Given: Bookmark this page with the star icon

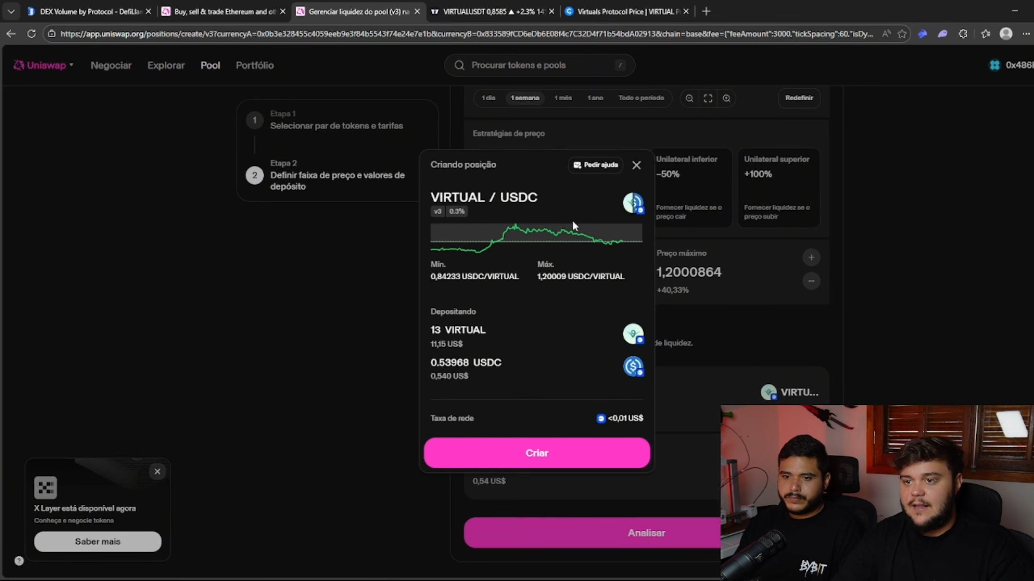Looking at the screenshot, I should [x=902, y=34].
